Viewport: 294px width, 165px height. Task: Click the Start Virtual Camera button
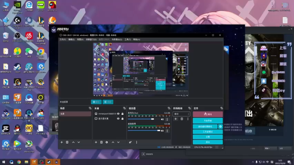(x=205, y=126)
